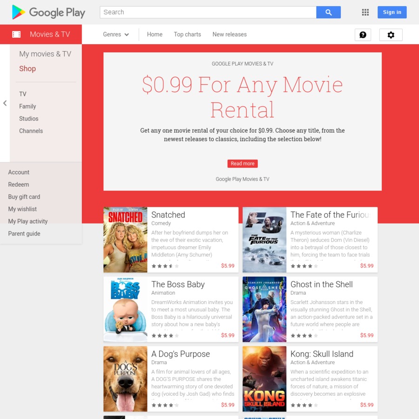Click the $5.99 price for A Dog's Purpose
419x419 pixels.
(x=228, y=405)
